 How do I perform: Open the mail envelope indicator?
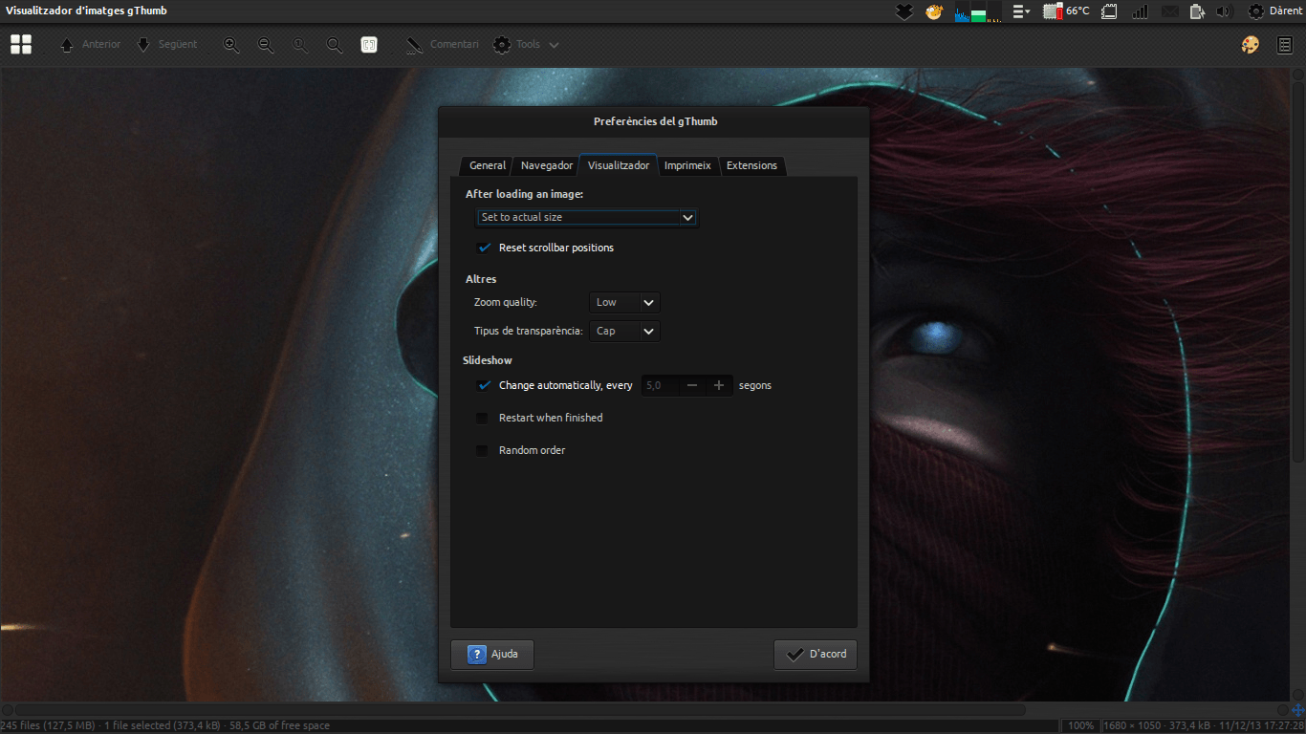pyautogui.click(x=1169, y=11)
